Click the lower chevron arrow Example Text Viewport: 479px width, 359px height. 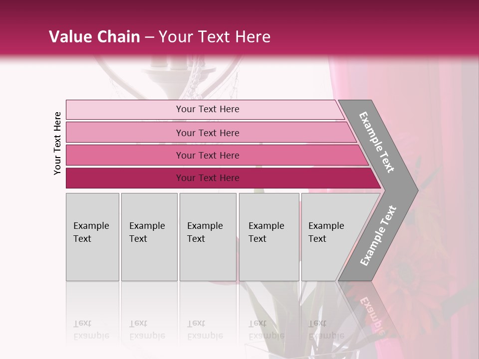click(x=379, y=235)
